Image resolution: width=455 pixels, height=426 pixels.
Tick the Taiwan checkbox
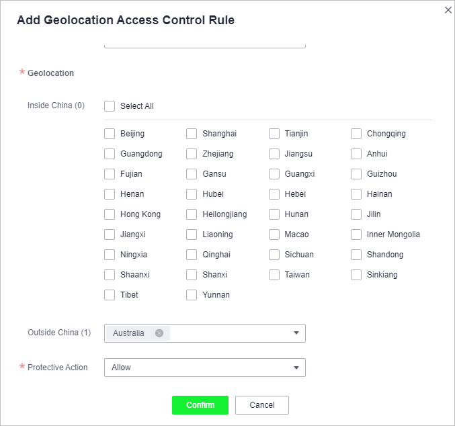[274, 275]
